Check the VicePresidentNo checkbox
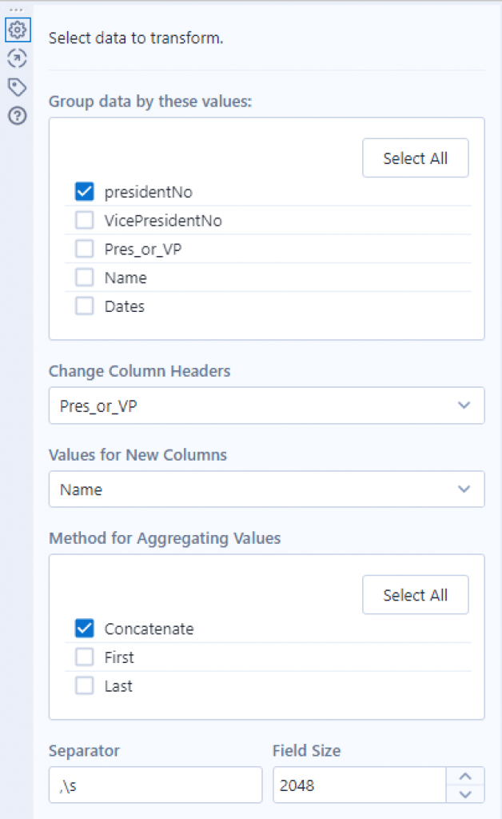The height and width of the screenshot is (819, 502). coord(85,220)
